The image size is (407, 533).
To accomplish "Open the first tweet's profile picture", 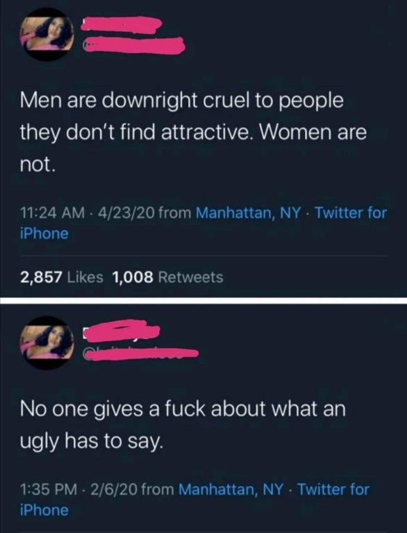I will click(x=47, y=34).
